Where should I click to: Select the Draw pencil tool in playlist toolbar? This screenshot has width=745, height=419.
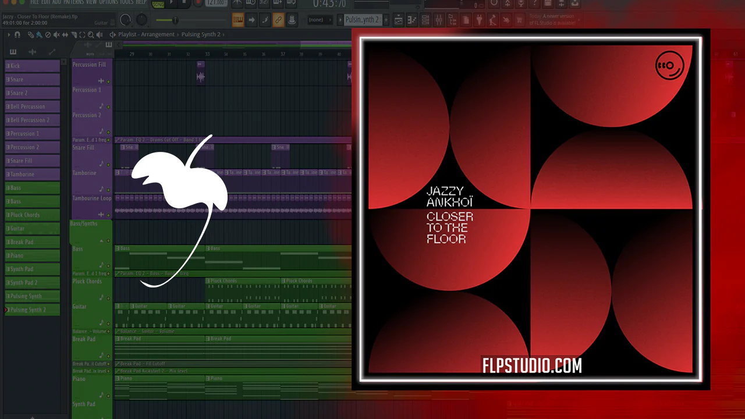[x=31, y=35]
